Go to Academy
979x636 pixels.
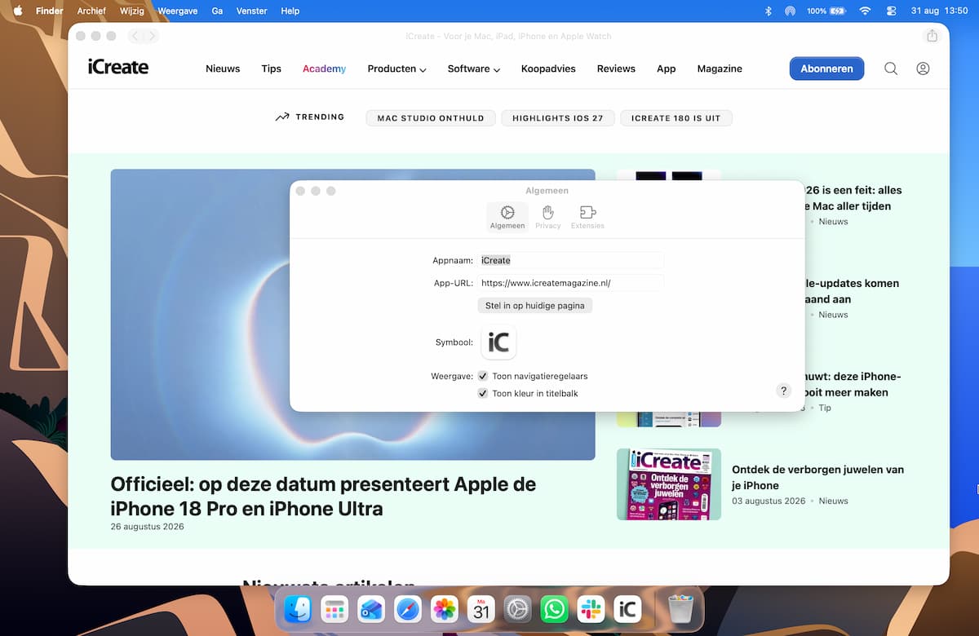324,68
